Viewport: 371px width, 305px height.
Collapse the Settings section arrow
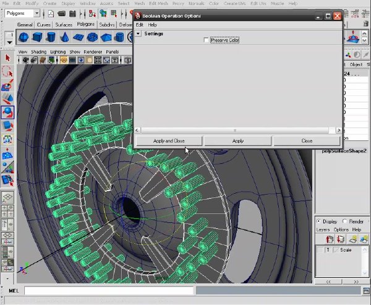(138, 33)
